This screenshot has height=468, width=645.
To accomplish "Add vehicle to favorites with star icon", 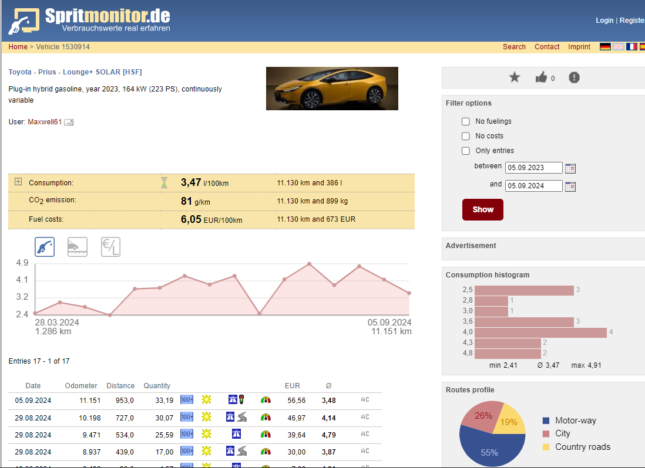I will tap(515, 77).
